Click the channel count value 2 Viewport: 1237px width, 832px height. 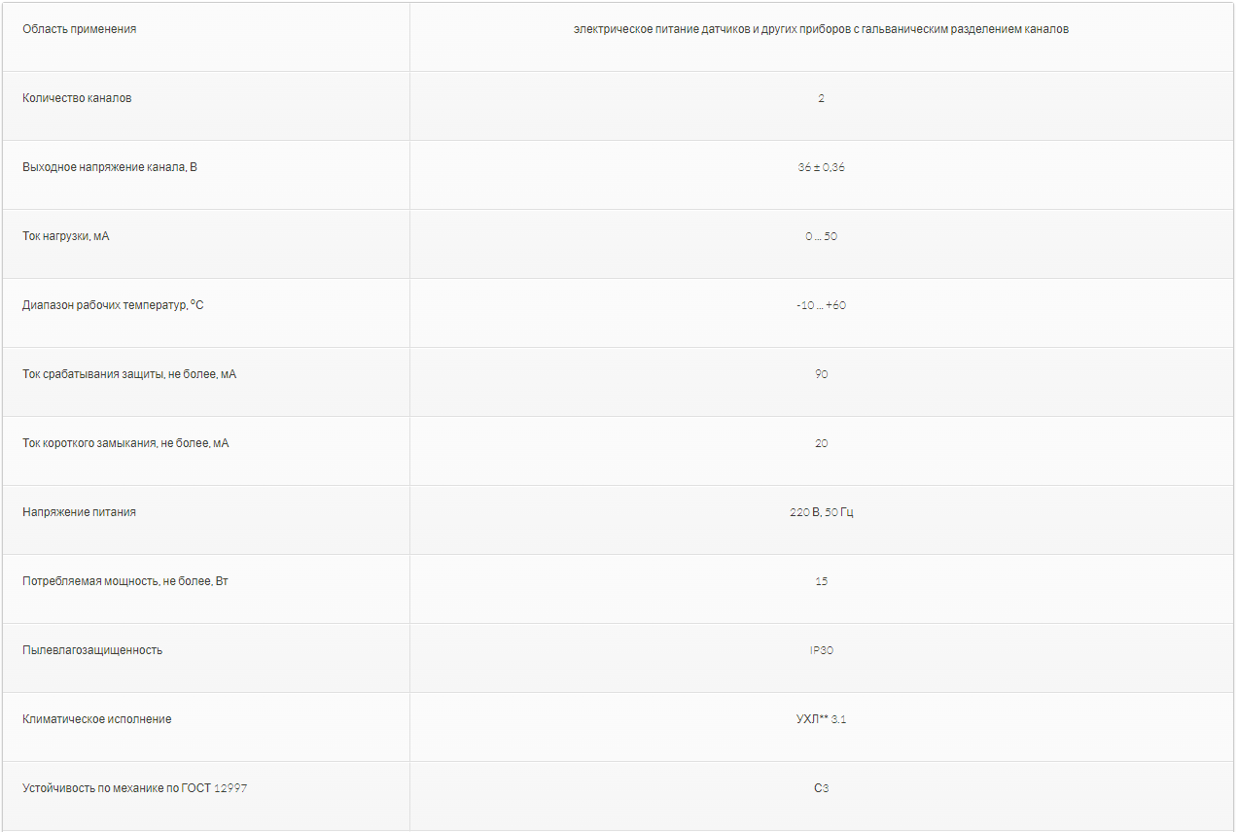(x=821, y=98)
